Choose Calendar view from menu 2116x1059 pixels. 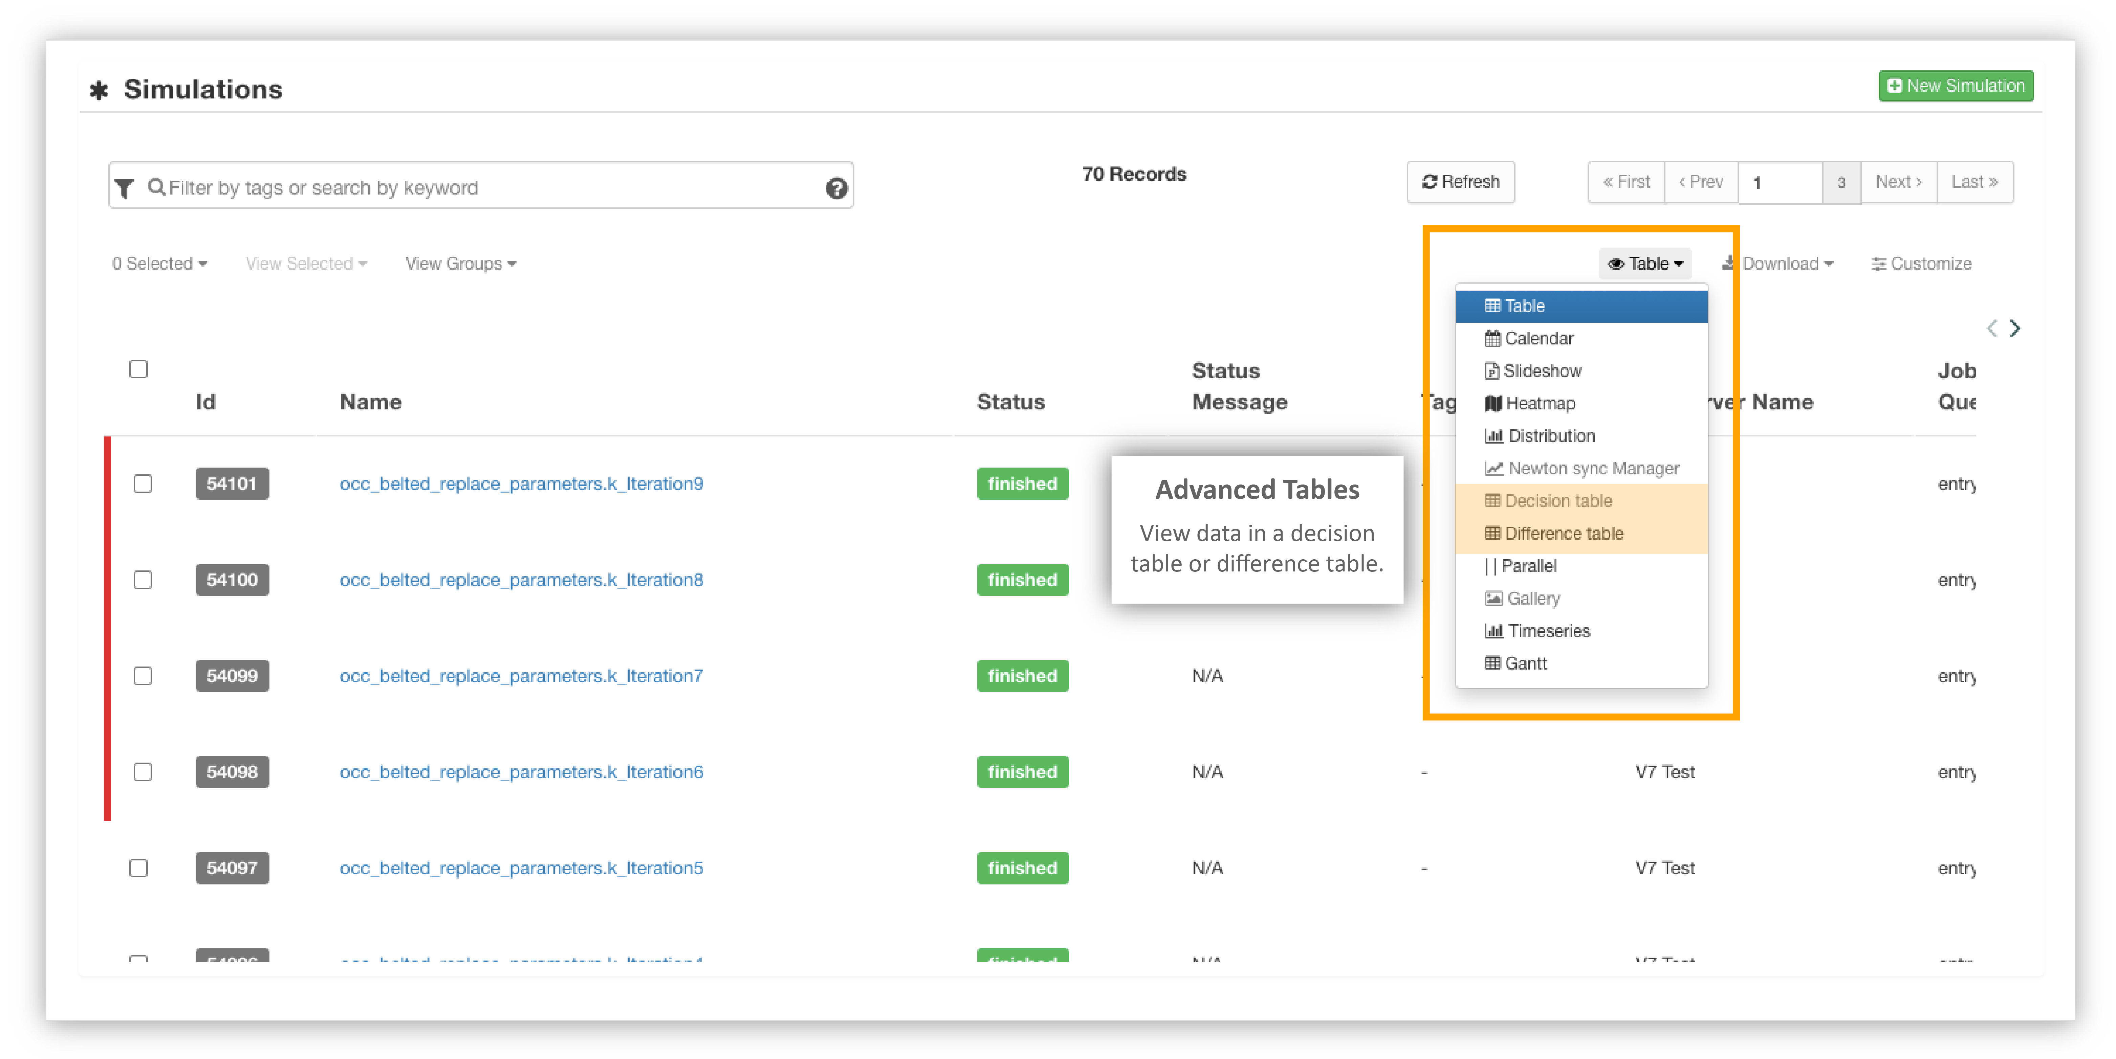1581,338
